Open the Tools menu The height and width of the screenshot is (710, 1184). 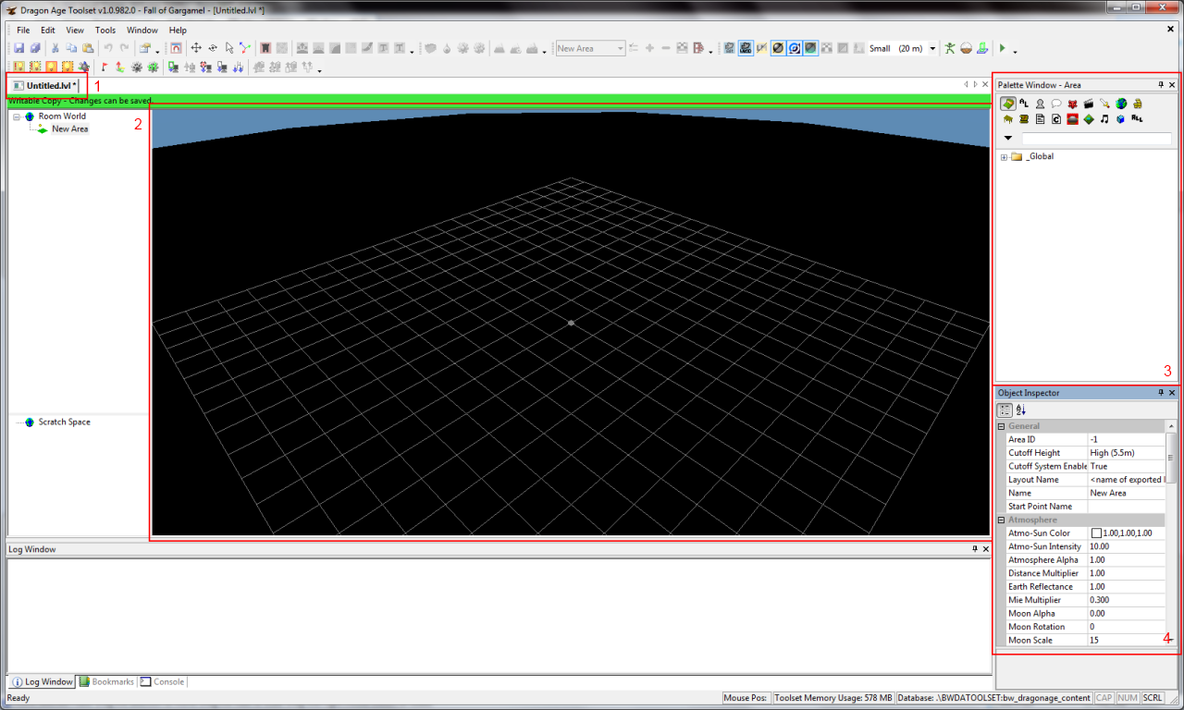click(x=105, y=31)
